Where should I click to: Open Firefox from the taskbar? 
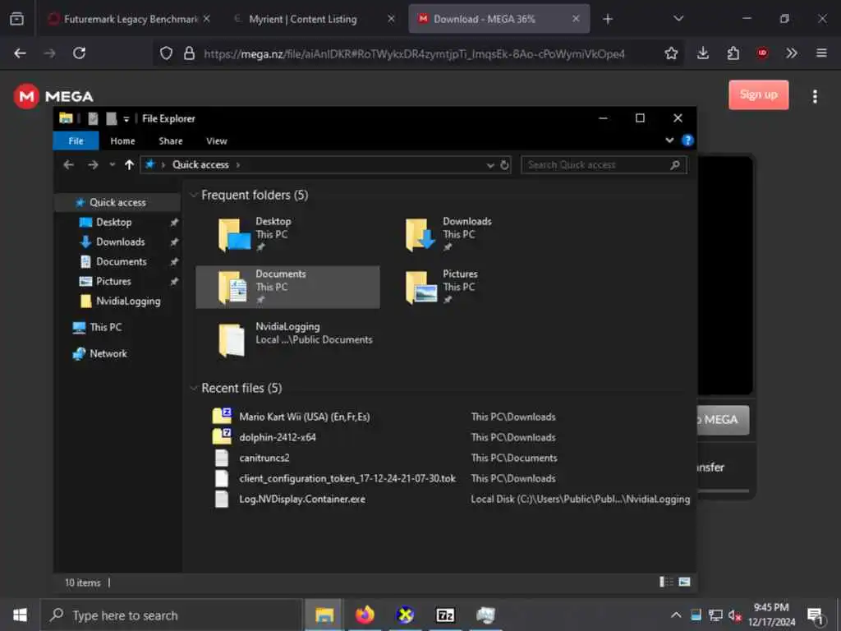click(365, 615)
